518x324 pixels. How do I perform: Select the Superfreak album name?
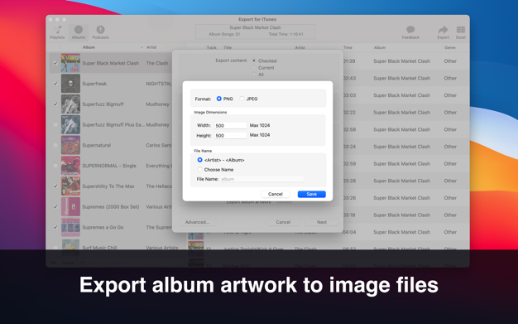(x=94, y=84)
